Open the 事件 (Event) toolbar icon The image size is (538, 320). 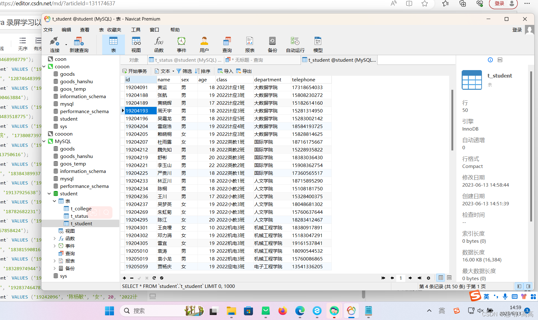click(x=182, y=45)
